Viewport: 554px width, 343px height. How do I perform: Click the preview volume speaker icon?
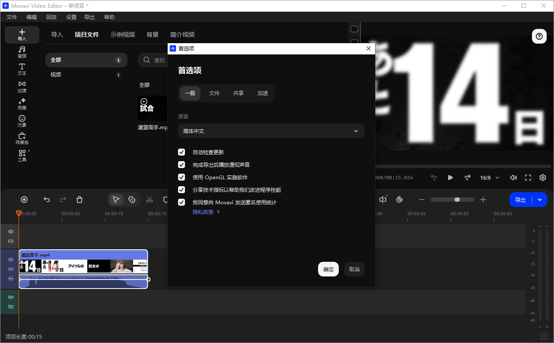tap(513, 178)
